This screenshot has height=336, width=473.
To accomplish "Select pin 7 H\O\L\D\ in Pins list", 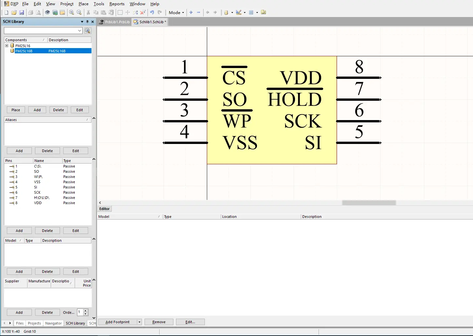I will point(42,198).
